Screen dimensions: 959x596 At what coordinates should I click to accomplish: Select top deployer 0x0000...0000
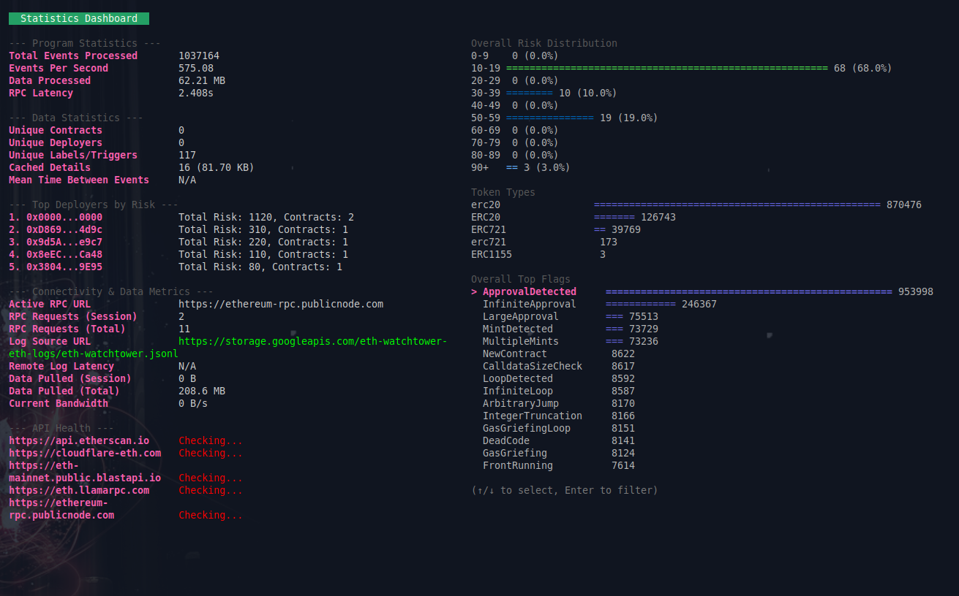(56, 218)
